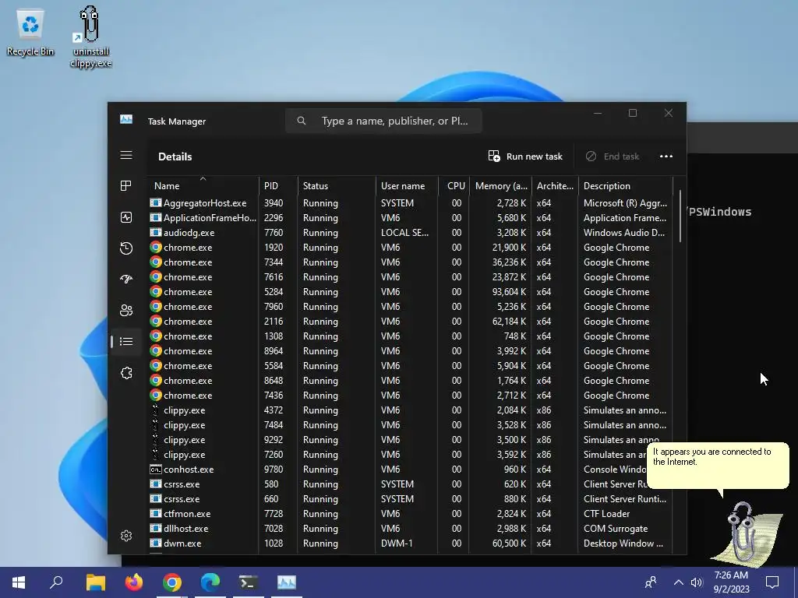
Task: Switch to the terminal window in taskbar
Action: [249, 582]
